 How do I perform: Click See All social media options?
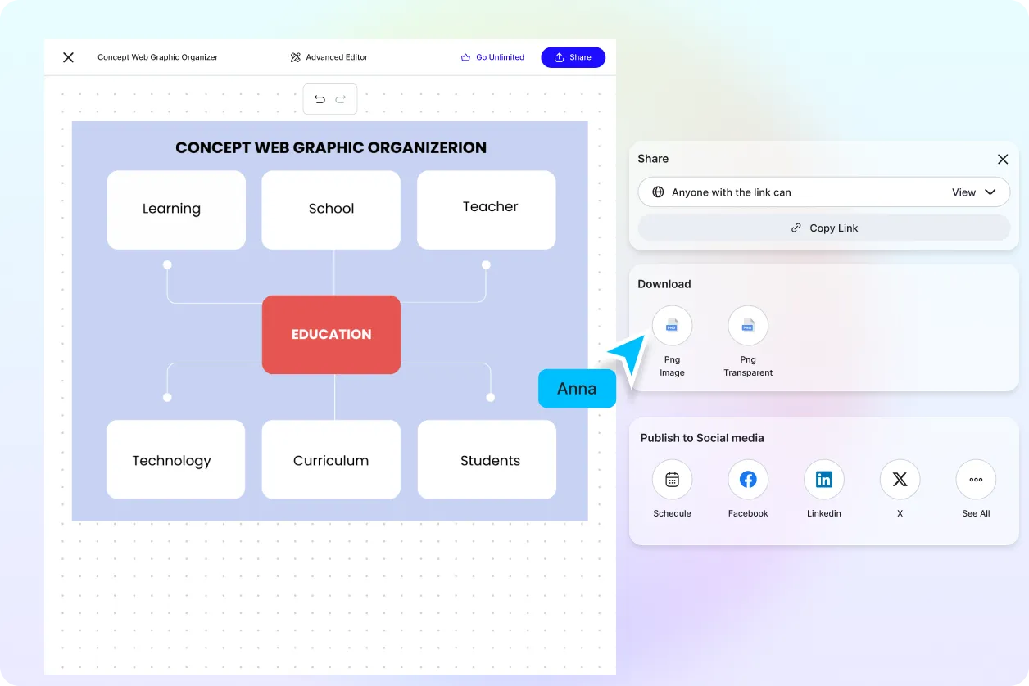pos(975,480)
